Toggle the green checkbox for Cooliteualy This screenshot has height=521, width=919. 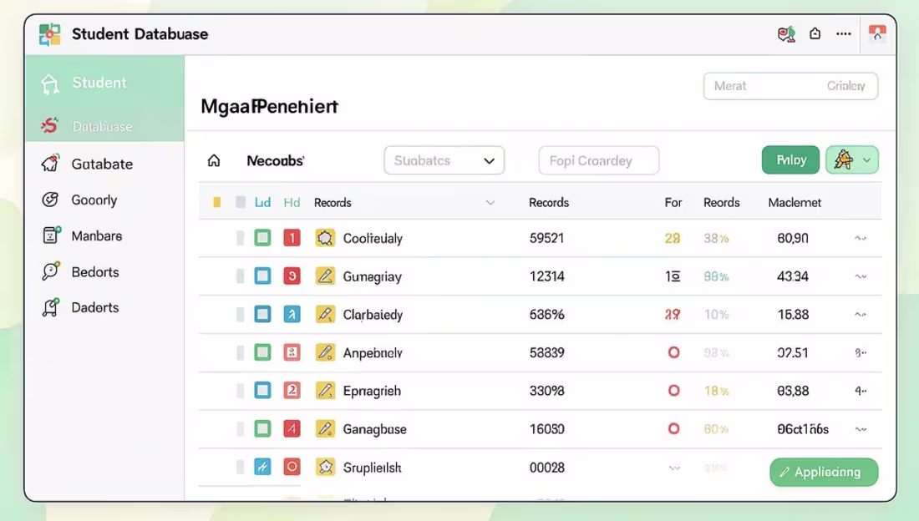[x=262, y=238]
